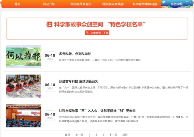Select the highlighted 特色学校 tab
Image resolution: width=194 pixels, height=137 pixels.
[177, 4]
